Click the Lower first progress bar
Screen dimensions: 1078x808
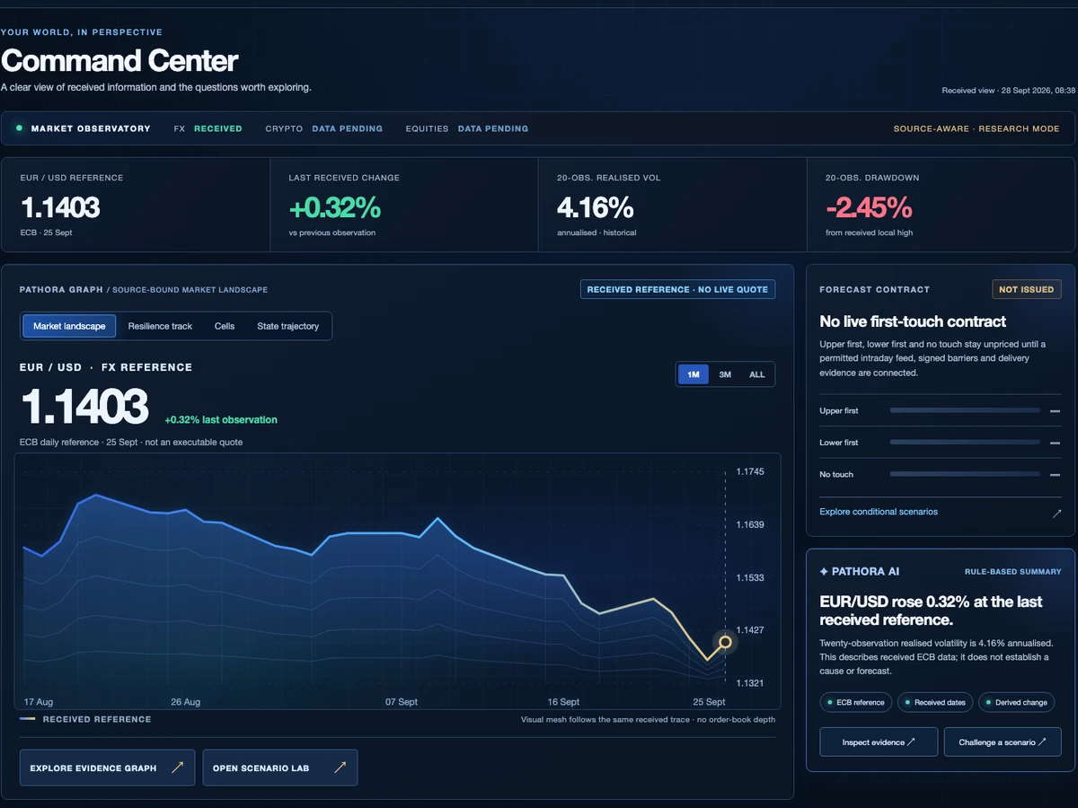click(x=965, y=443)
